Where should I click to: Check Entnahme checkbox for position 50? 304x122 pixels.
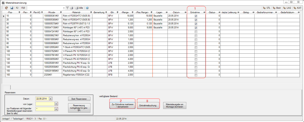196,32
